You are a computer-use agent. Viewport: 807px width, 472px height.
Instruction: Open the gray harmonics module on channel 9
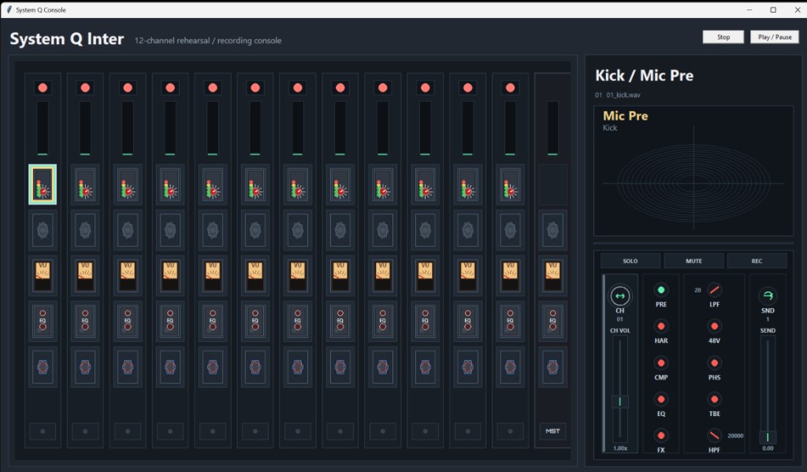pyautogui.click(x=383, y=229)
